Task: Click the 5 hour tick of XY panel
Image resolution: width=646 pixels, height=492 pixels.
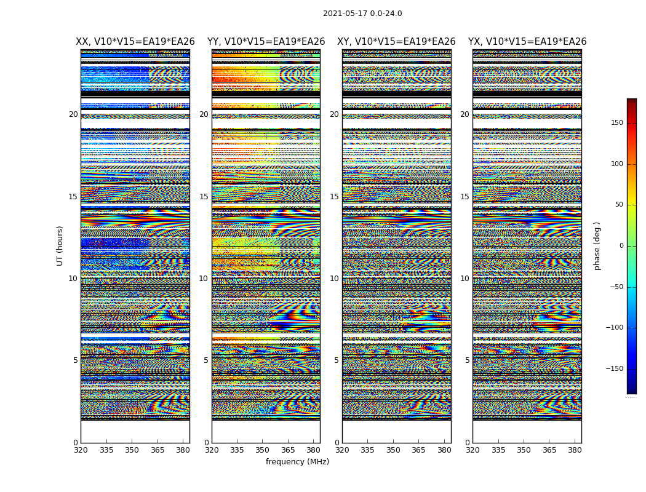Action: pyautogui.click(x=337, y=360)
